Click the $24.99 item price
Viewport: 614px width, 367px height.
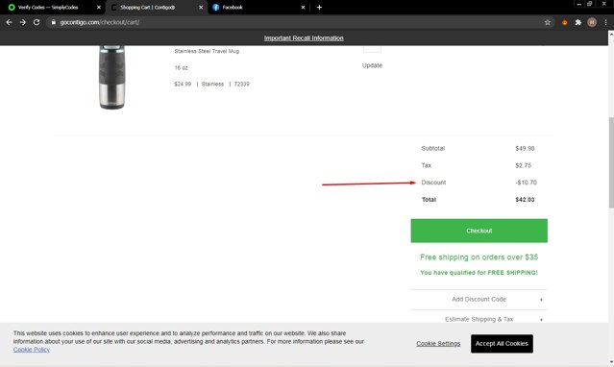[x=183, y=84]
